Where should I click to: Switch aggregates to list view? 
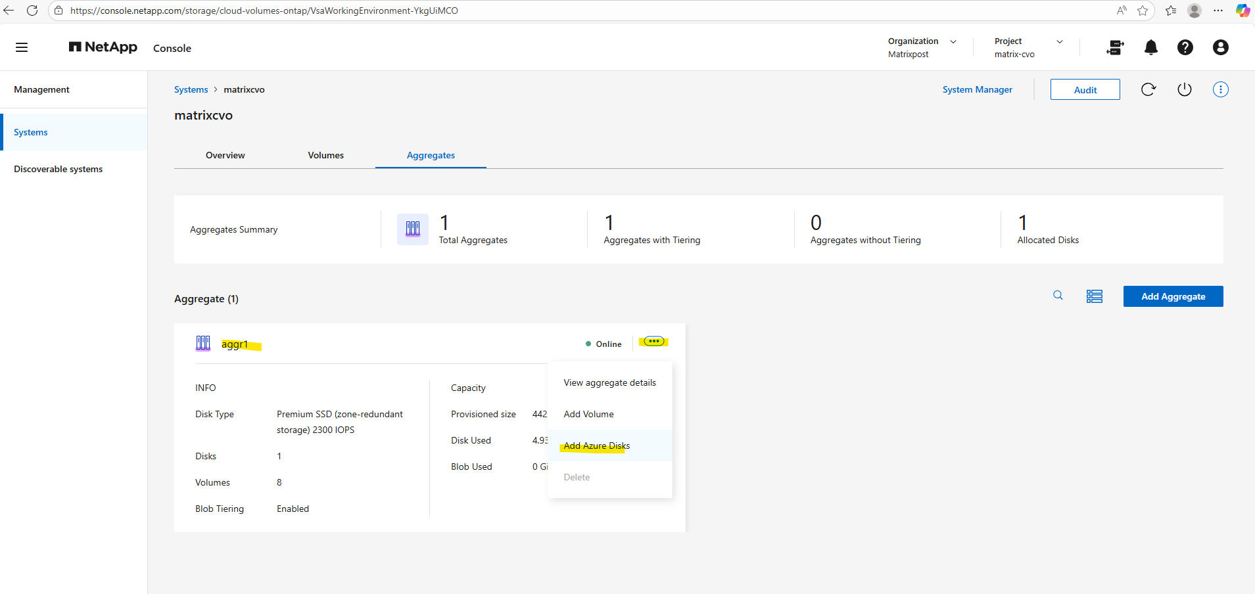click(1094, 296)
